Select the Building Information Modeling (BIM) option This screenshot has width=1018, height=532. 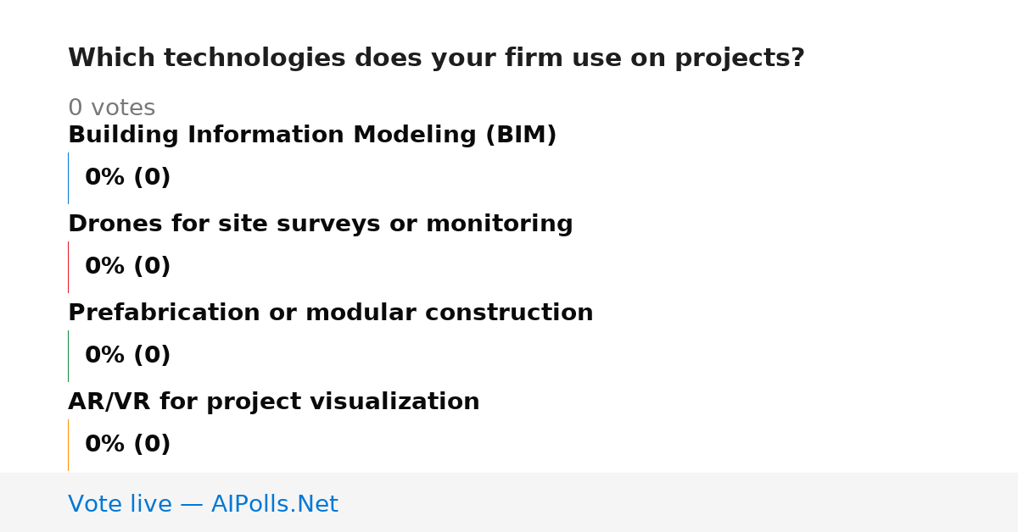pos(312,136)
